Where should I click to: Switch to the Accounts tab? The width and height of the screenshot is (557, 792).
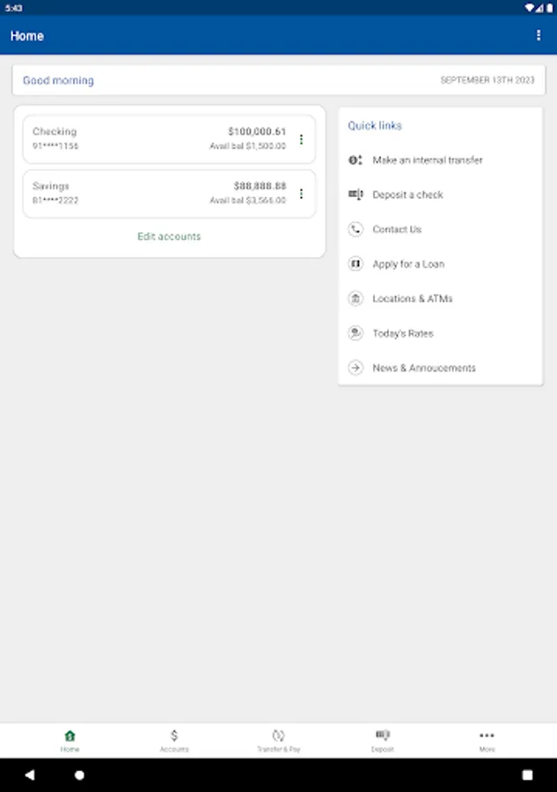pyautogui.click(x=174, y=740)
